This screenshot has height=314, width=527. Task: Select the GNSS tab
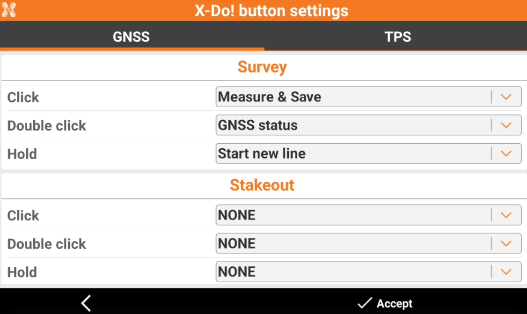(x=131, y=37)
